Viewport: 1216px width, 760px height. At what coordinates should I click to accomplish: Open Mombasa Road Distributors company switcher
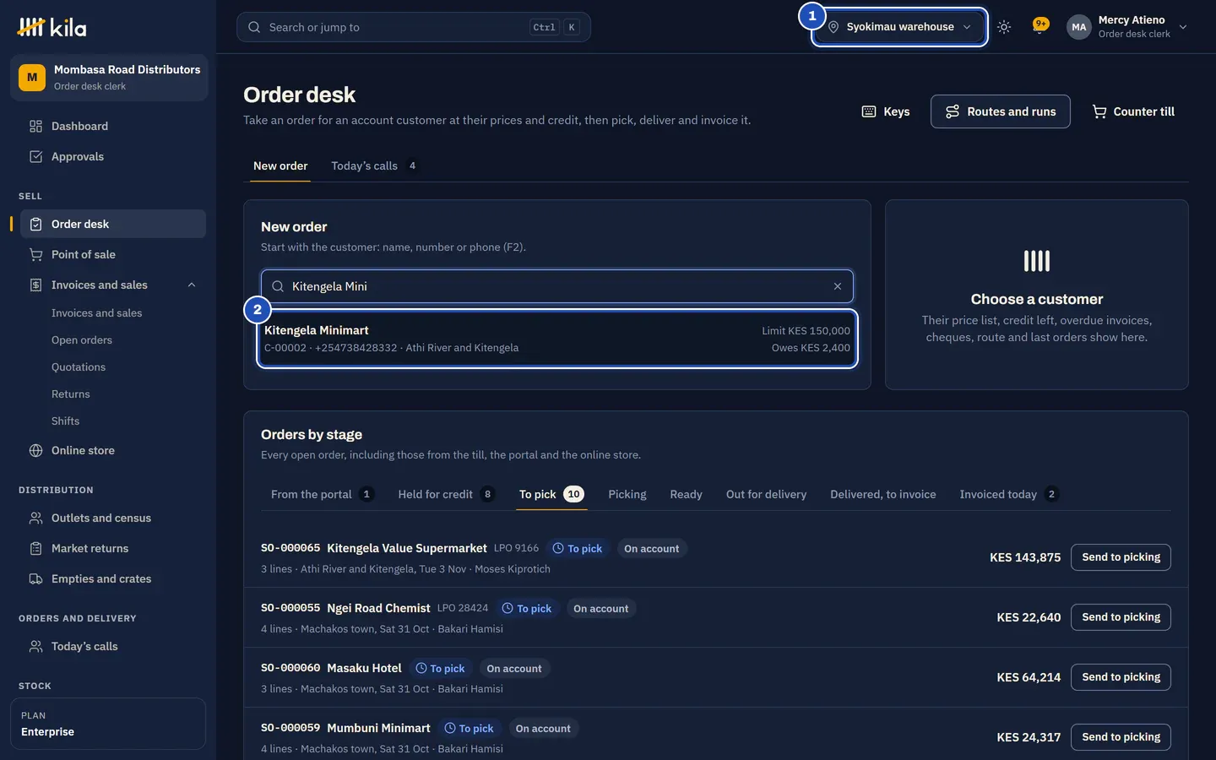click(x=109, y=77)
